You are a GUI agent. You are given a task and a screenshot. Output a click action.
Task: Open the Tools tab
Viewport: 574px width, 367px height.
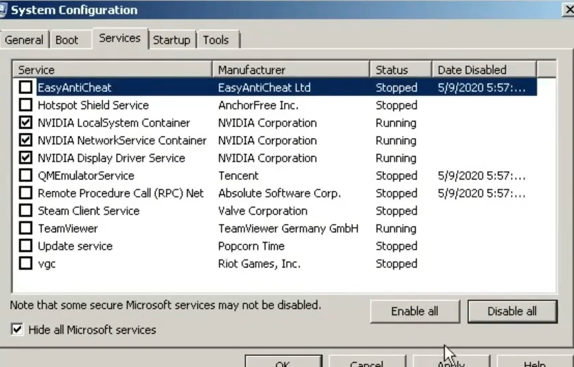218,39
